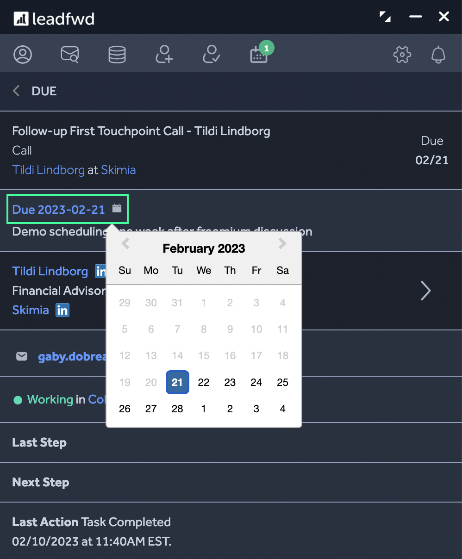The width and height of the screenshot is (462, 559).
Task: Open the tasks calendar icon with badge
Action: [x=259, y=56]
